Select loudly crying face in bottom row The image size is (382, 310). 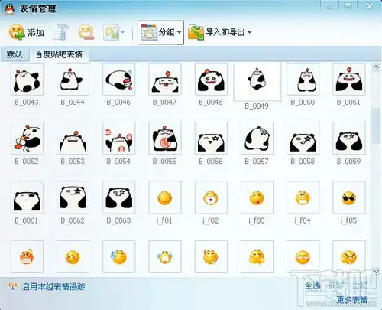(x=165, y=256)
